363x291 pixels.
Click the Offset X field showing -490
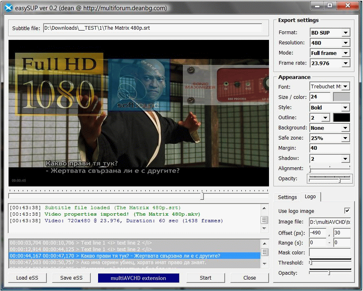tap(317, 233)
